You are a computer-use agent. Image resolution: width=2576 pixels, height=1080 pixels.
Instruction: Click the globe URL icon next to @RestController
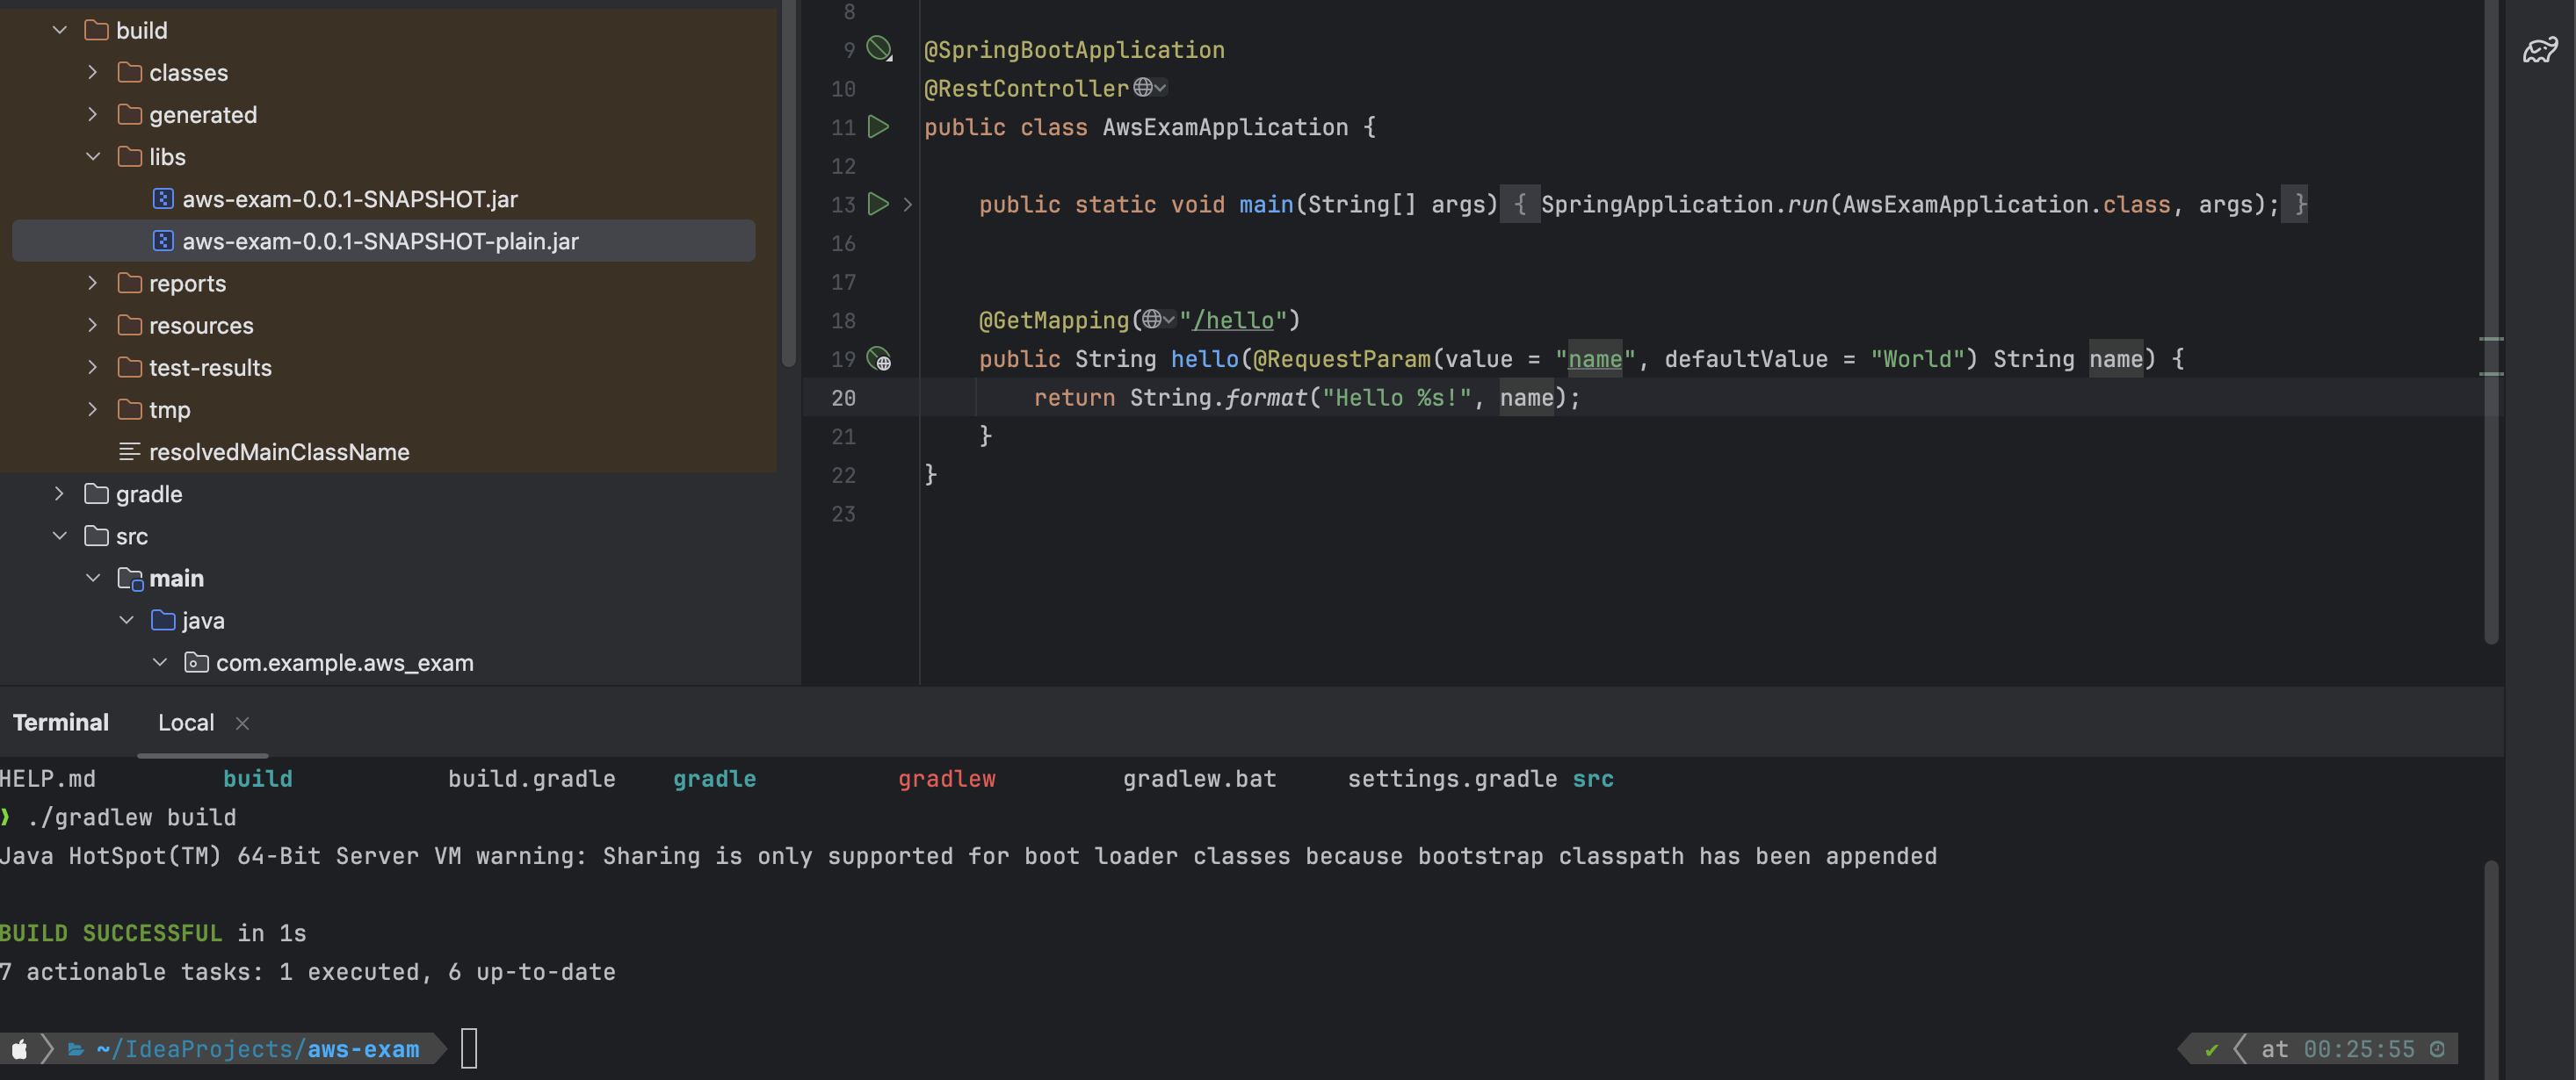[x=1143, y=88]
